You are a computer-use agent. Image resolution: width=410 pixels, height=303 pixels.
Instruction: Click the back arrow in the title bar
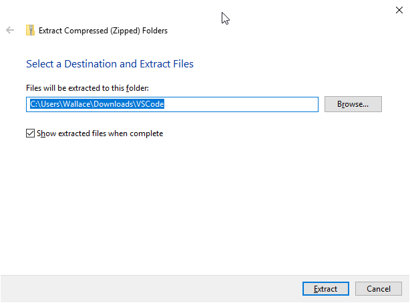[10, 30]
